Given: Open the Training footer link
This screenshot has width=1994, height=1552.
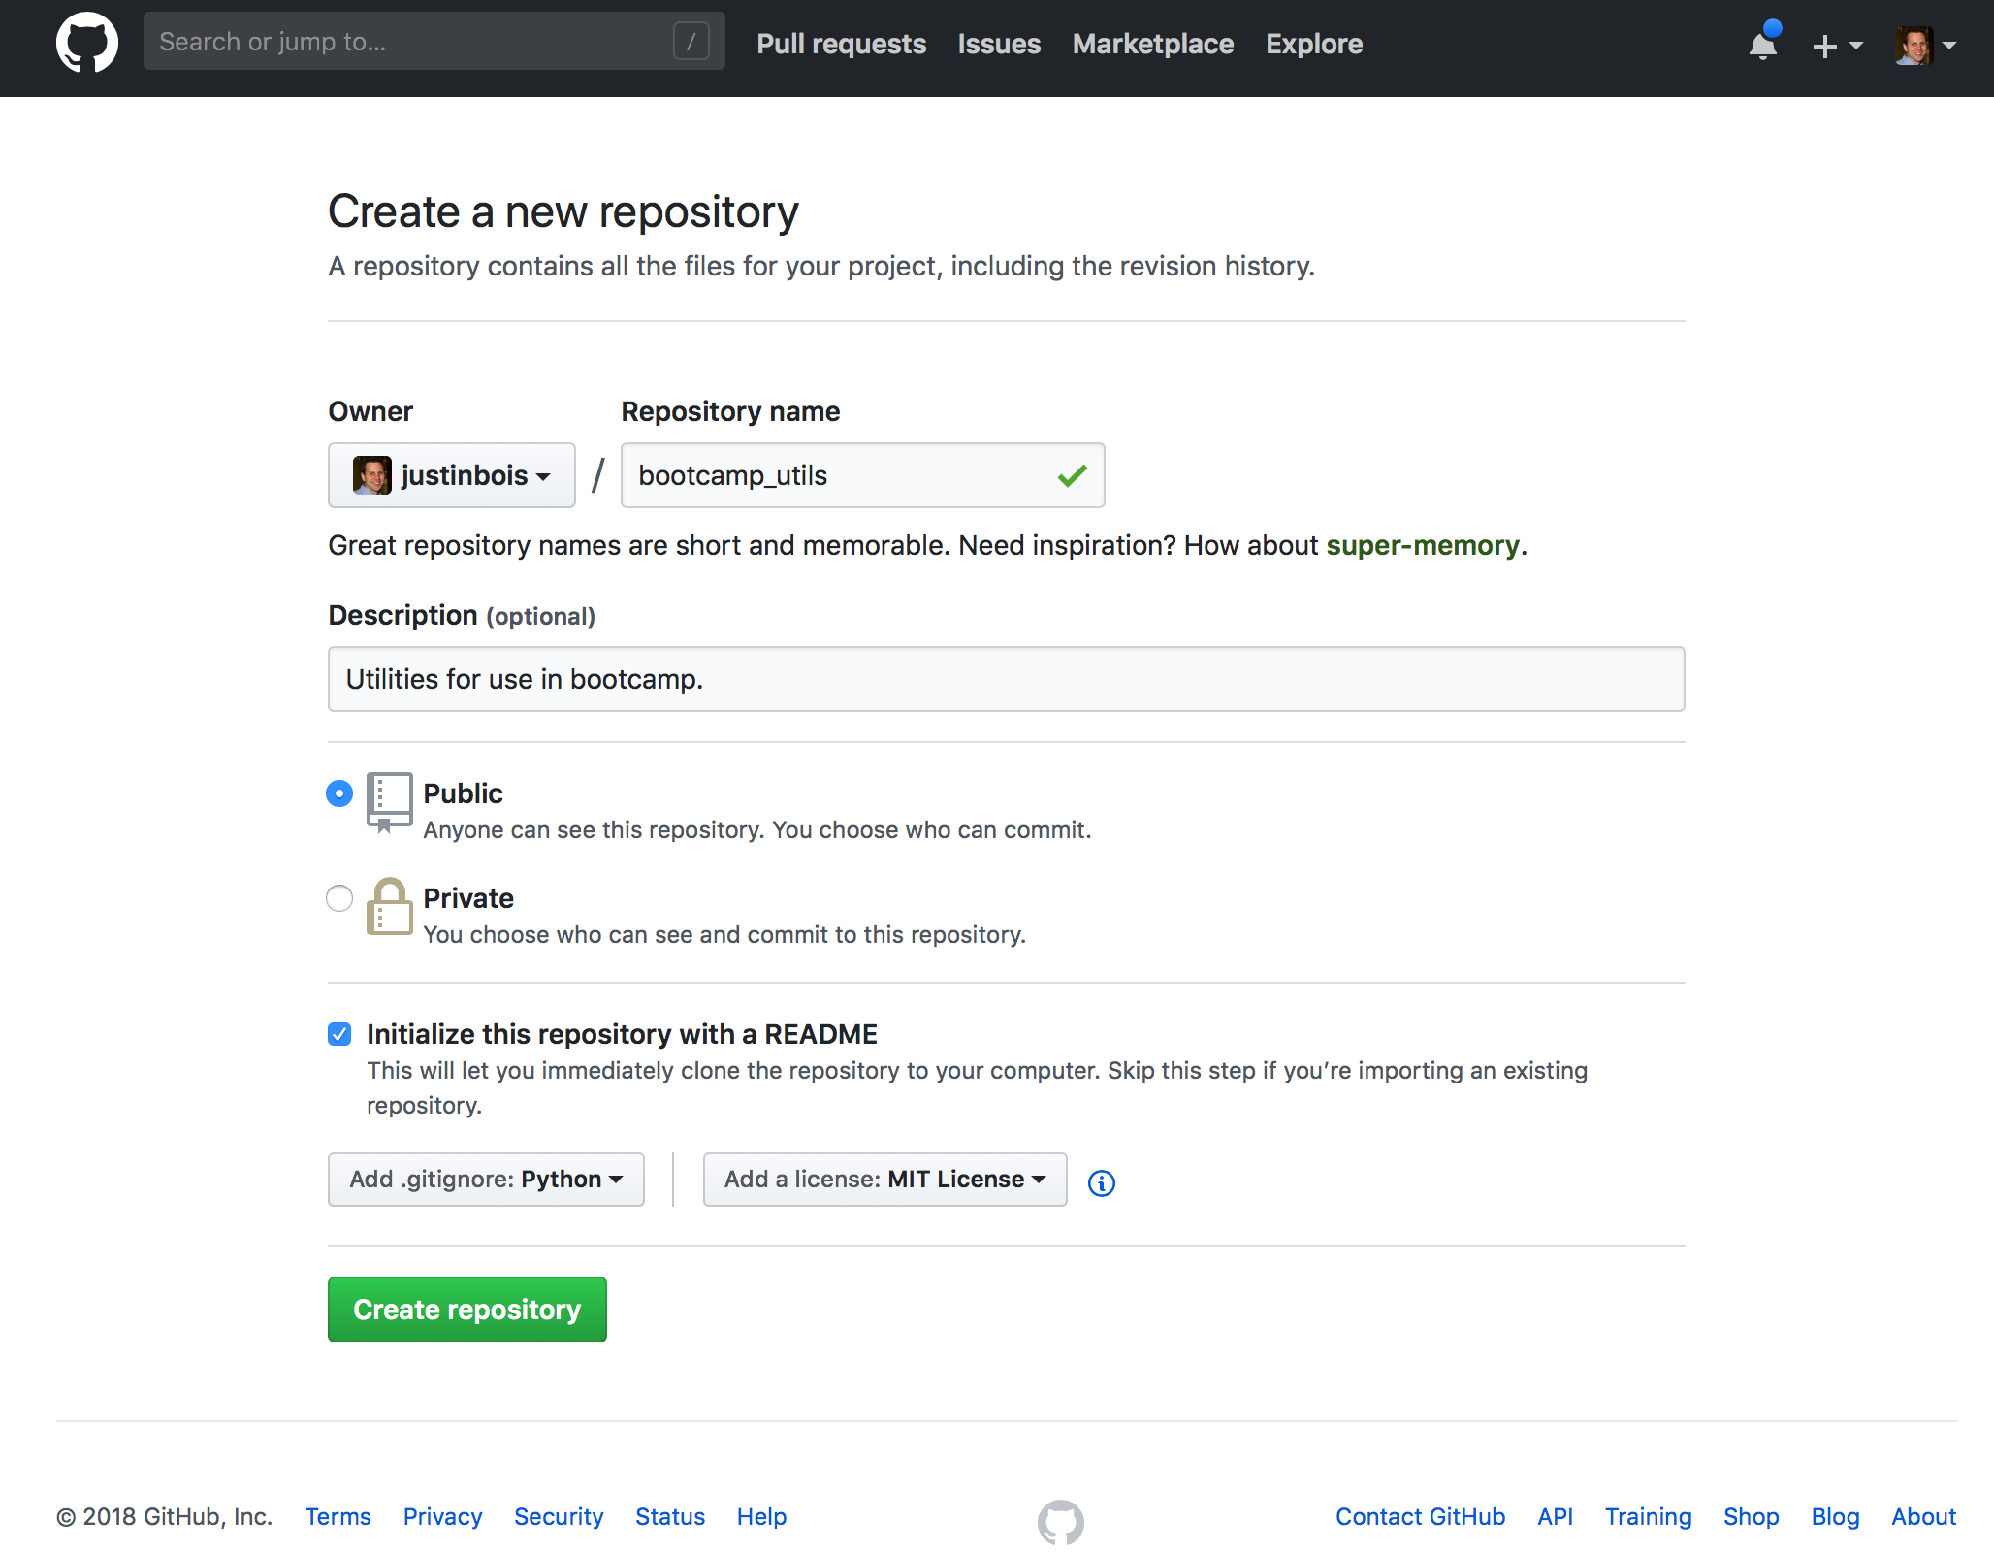Looking at the screenshot, I should tap(1649, 1516).
